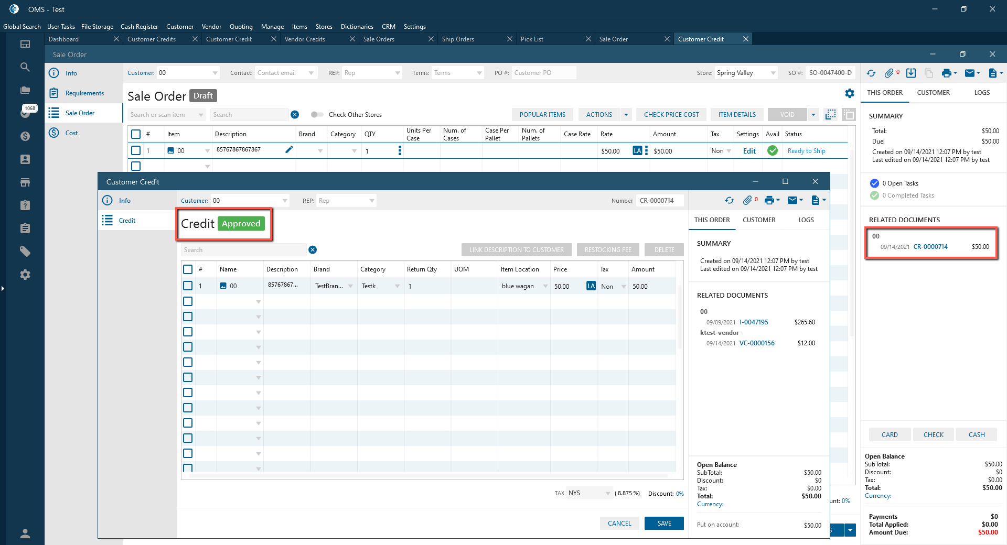Click pencil edit icon beside item description
The height and width of the screenshot is (545, 1007).
[288, 150]
